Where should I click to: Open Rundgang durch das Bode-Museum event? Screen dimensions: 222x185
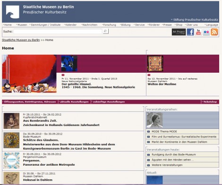174,155
